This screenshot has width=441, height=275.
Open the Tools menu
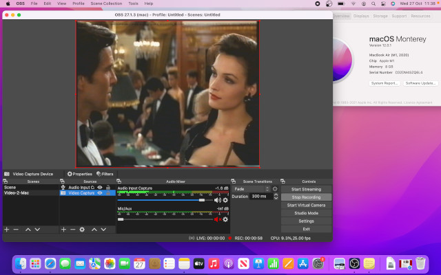pyautogui.click(x=133, y=3)
